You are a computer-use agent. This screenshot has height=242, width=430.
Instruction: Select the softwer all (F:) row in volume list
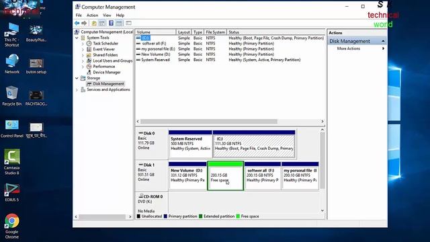pos(230,43)
